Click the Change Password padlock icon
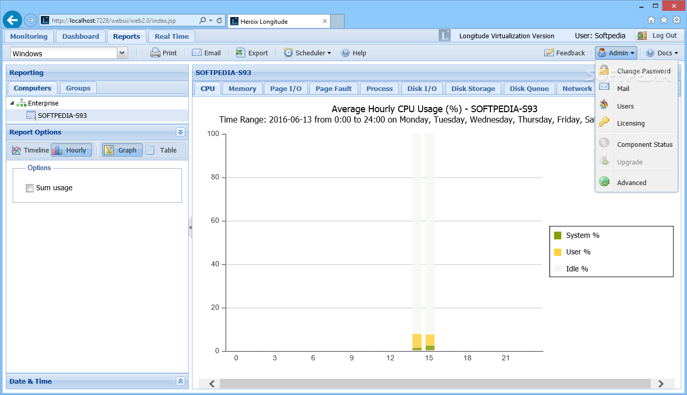687x395 pixels. click(604, 70)
